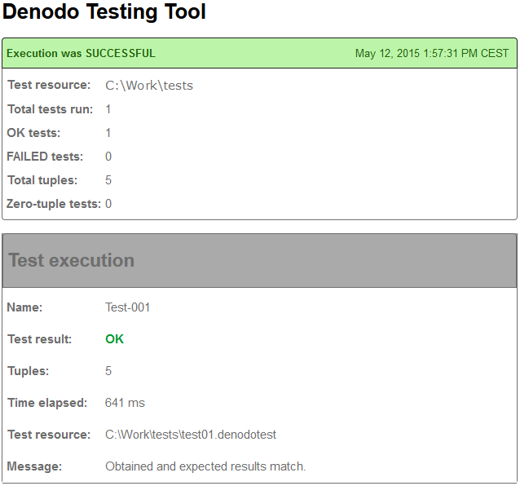
Task: Click the OK tests value 1
Action: point(108,133)
